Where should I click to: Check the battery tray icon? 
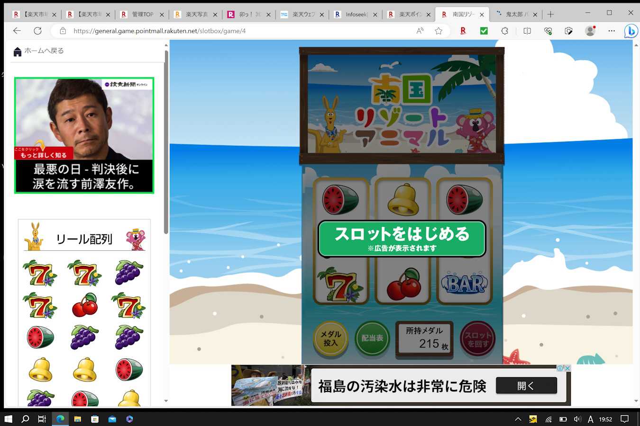[563, 419]
